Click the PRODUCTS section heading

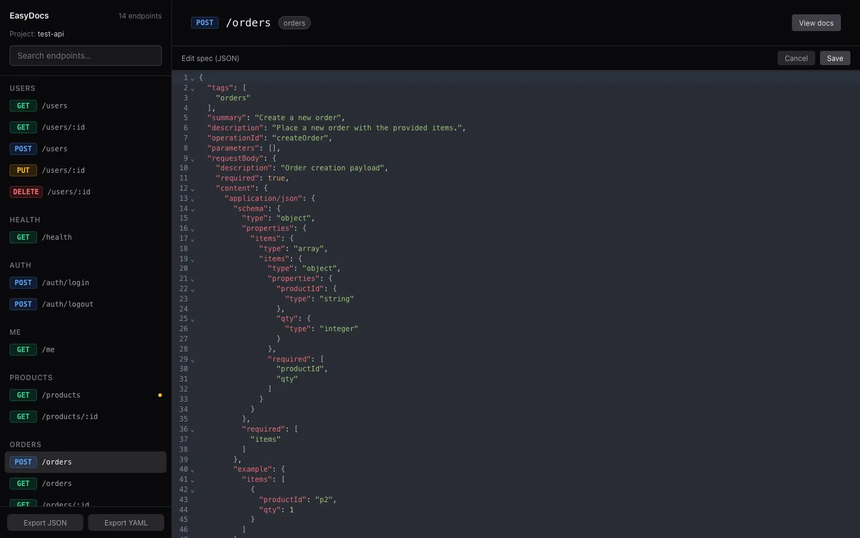(x=31, y=377)
